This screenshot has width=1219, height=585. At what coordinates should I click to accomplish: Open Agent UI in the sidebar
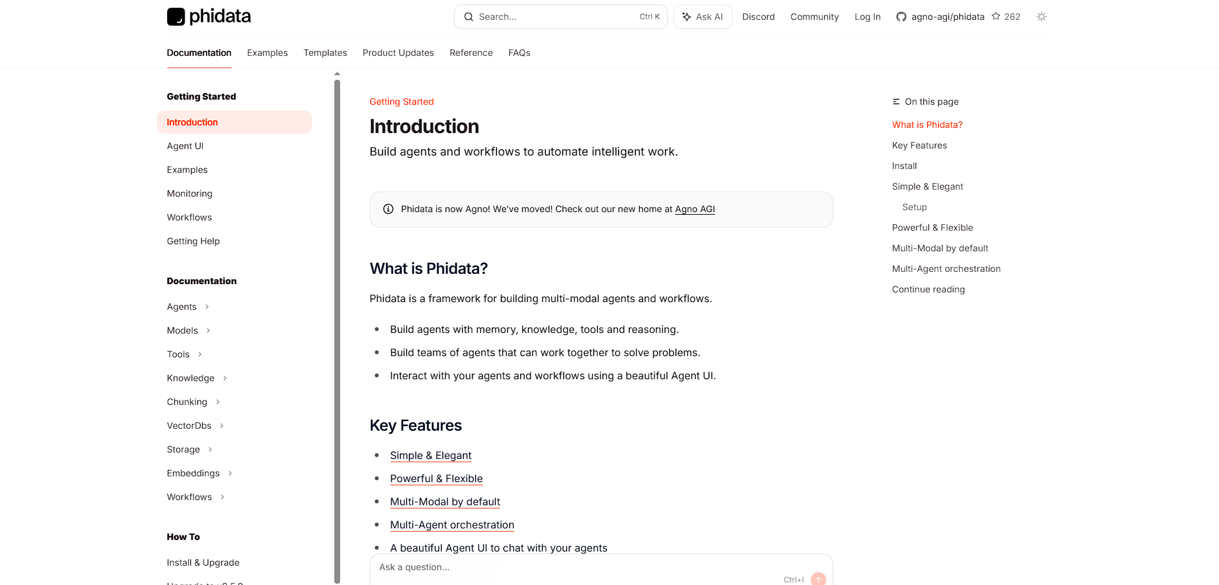pyautogui.click(x=185, y=146)
